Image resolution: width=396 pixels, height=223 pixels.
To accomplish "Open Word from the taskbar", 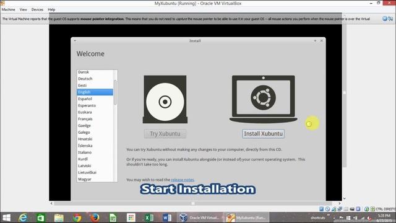I will (167, 217).
